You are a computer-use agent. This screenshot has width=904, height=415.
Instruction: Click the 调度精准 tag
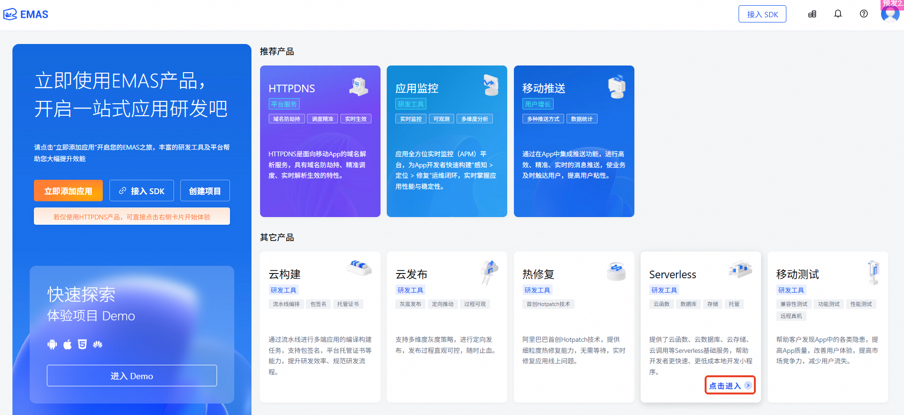[323, 119]
